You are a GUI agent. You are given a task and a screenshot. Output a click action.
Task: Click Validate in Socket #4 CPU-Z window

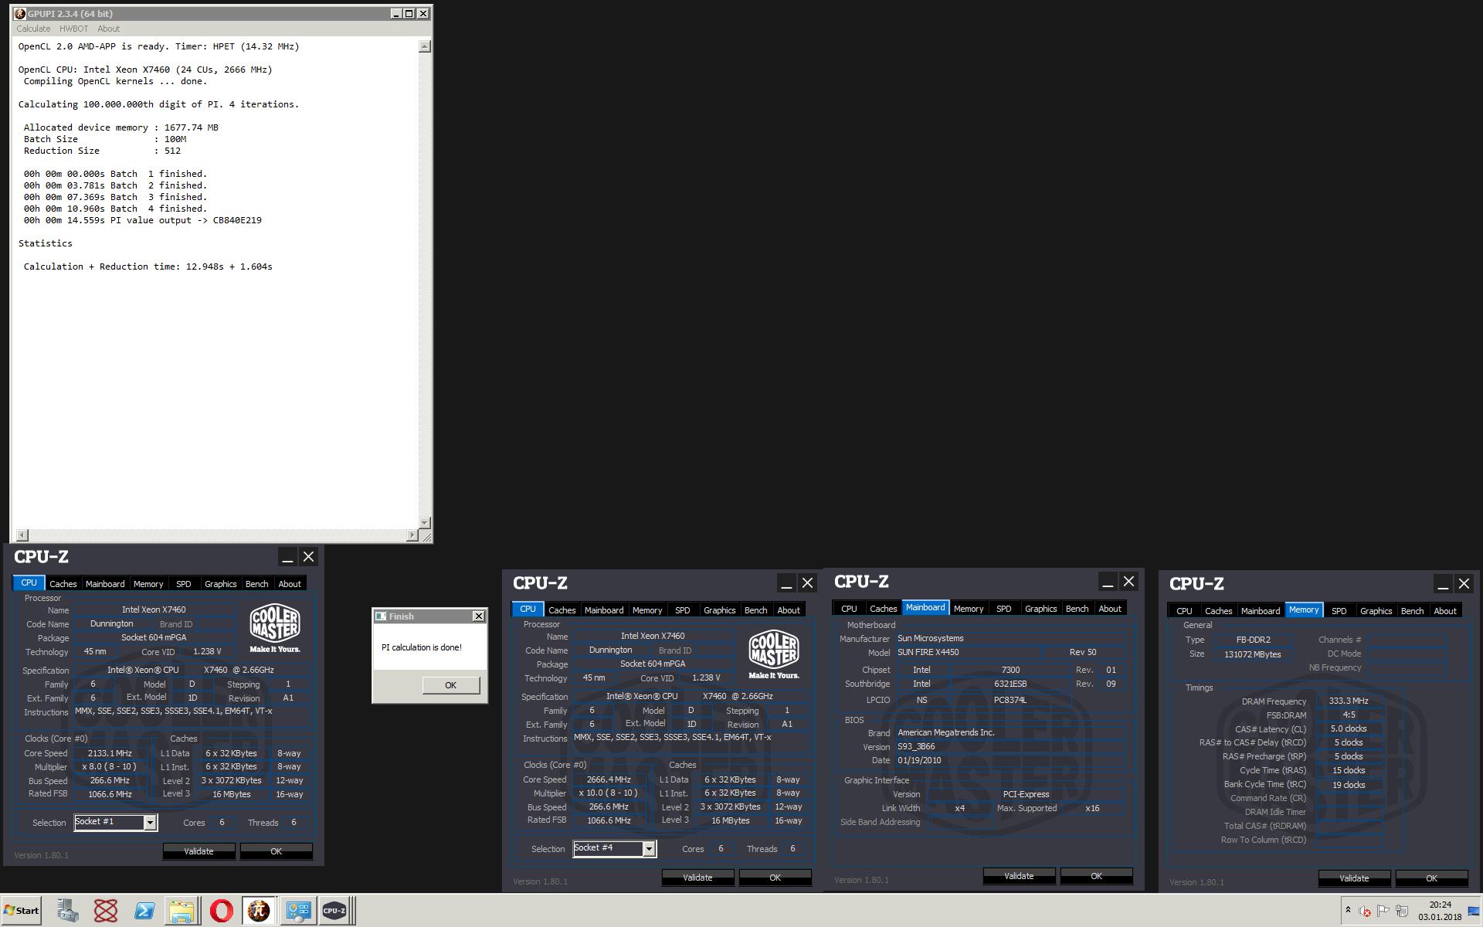697,878
